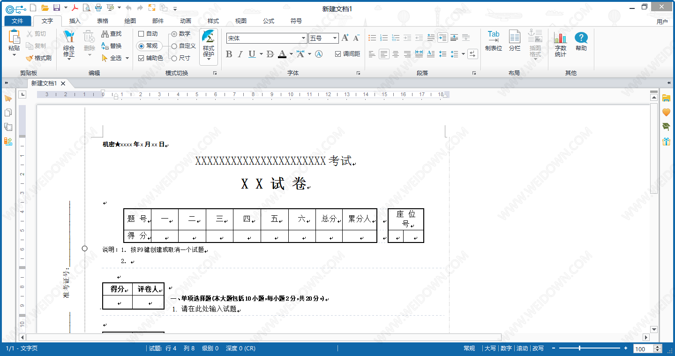
Task: Toggle the 调间距 checkbox
Action: coord(338,54)
